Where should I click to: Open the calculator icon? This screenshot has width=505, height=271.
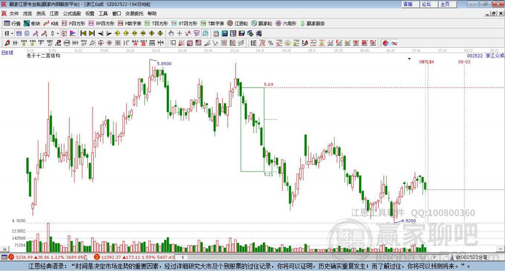225,33
